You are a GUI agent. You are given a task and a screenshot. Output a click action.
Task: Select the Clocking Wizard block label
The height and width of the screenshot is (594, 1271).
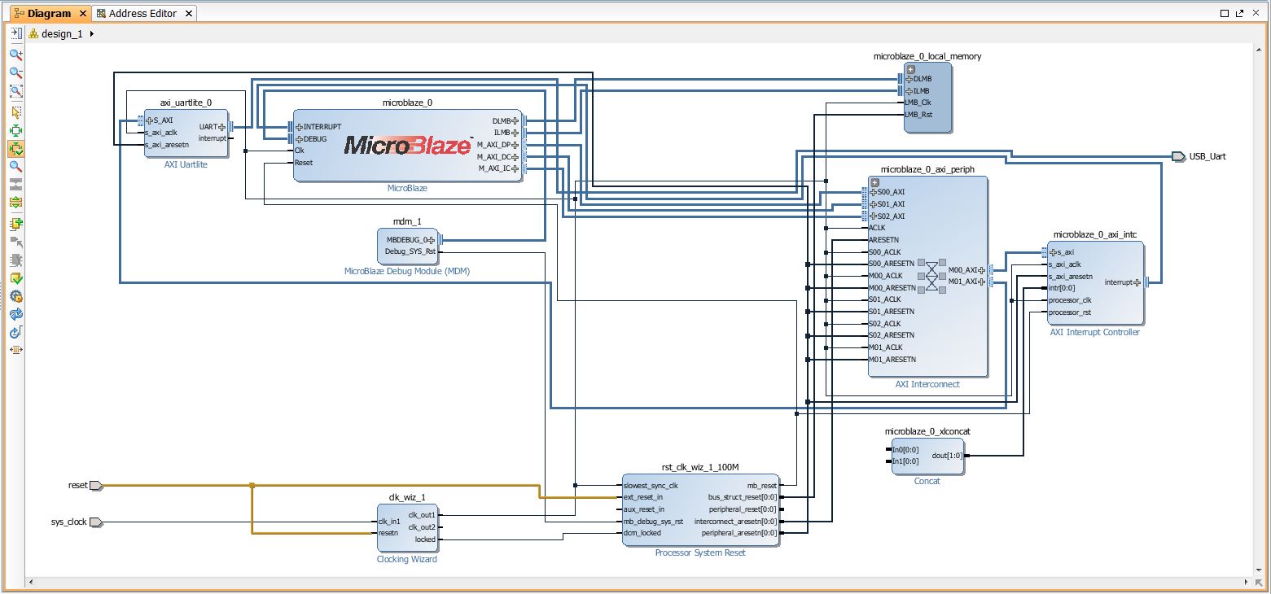[406, 560]
